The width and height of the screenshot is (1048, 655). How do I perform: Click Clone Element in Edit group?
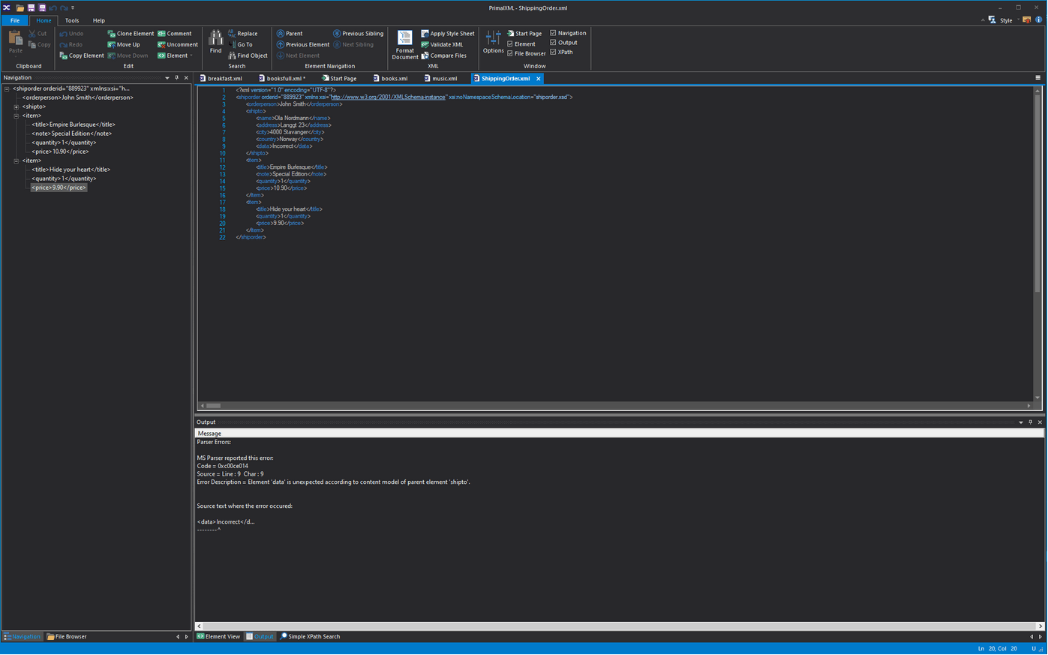[131, 34]
